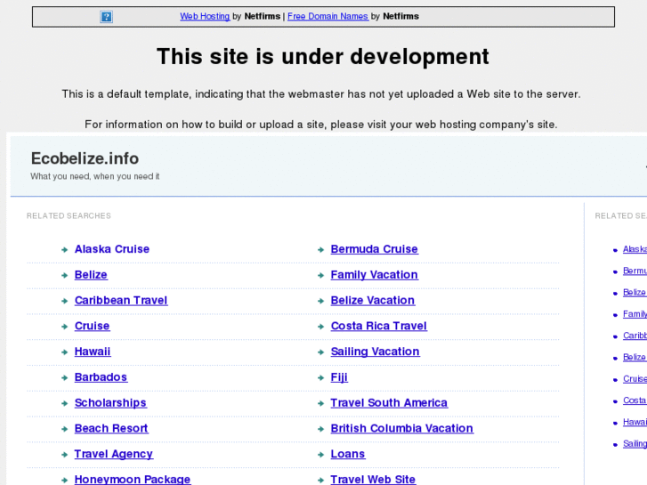Open the British Columbia Vacation link
Image resolution: width=647 pixels, height=485 pixels.
tap(402, 428)
